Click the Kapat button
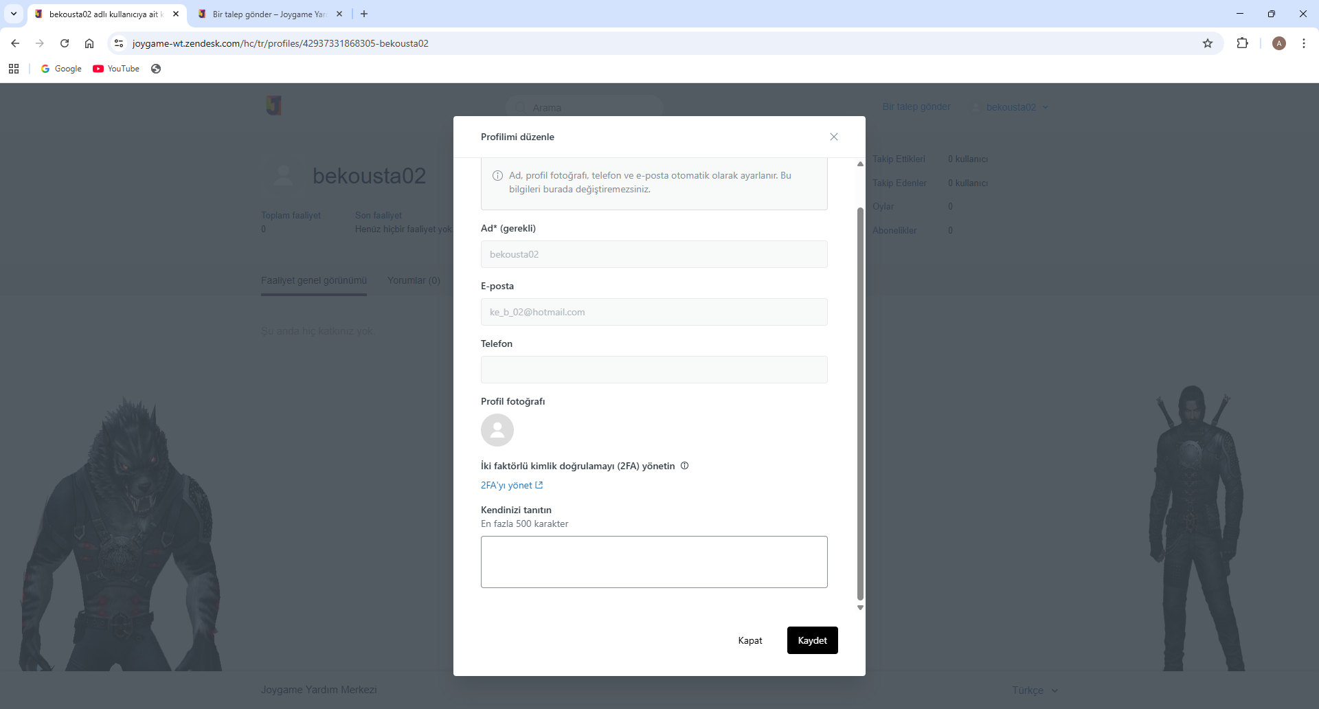 pyautogui.click(x=750, y=640)
